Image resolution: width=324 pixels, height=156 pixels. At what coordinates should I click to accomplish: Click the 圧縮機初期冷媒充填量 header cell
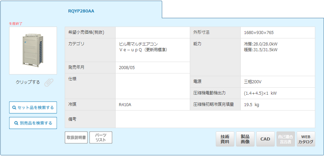(215, 104)
